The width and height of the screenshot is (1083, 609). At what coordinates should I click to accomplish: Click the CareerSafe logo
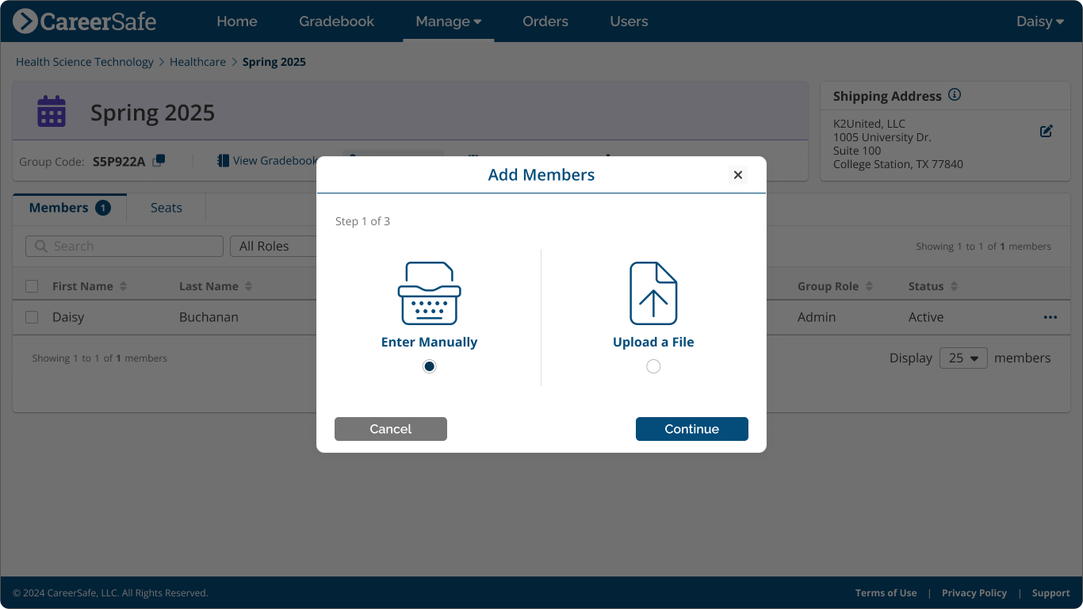(x=84, y=21)
